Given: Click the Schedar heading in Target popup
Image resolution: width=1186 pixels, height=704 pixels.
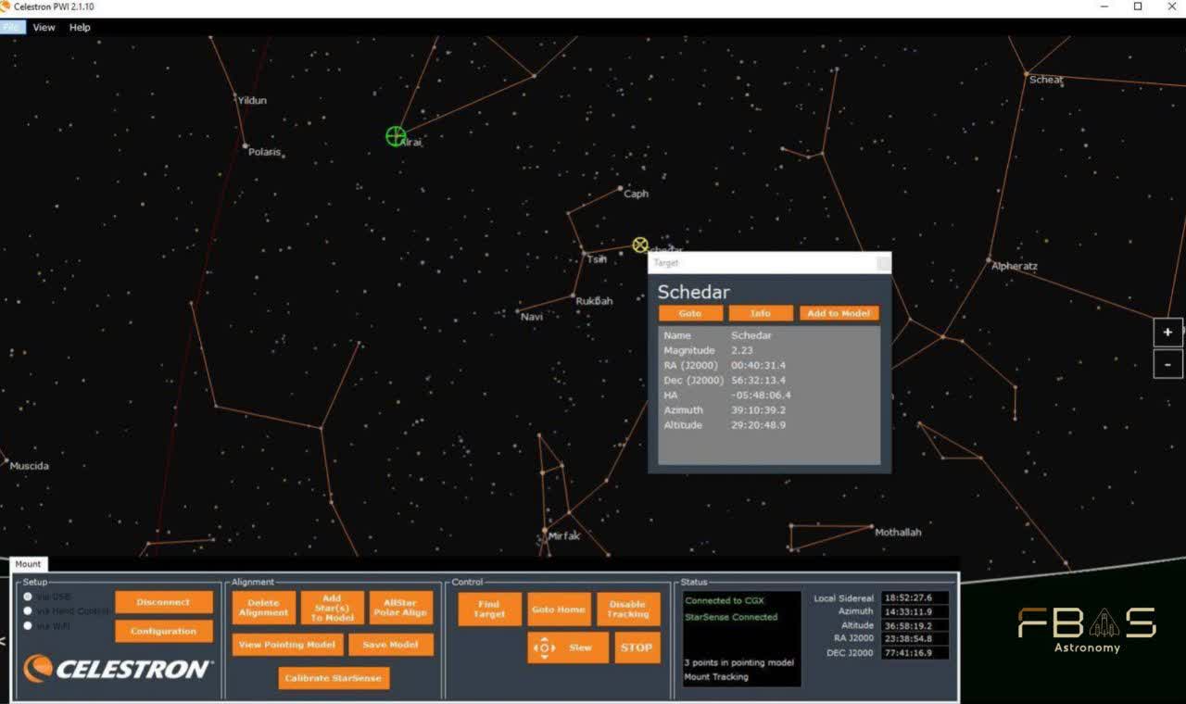Looking at the screenshot, I should coord(694,292).
